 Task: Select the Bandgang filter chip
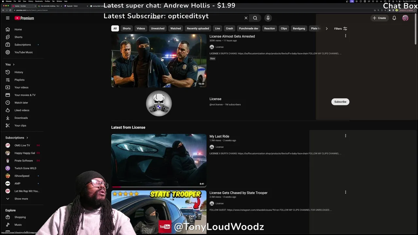point(299,28)
